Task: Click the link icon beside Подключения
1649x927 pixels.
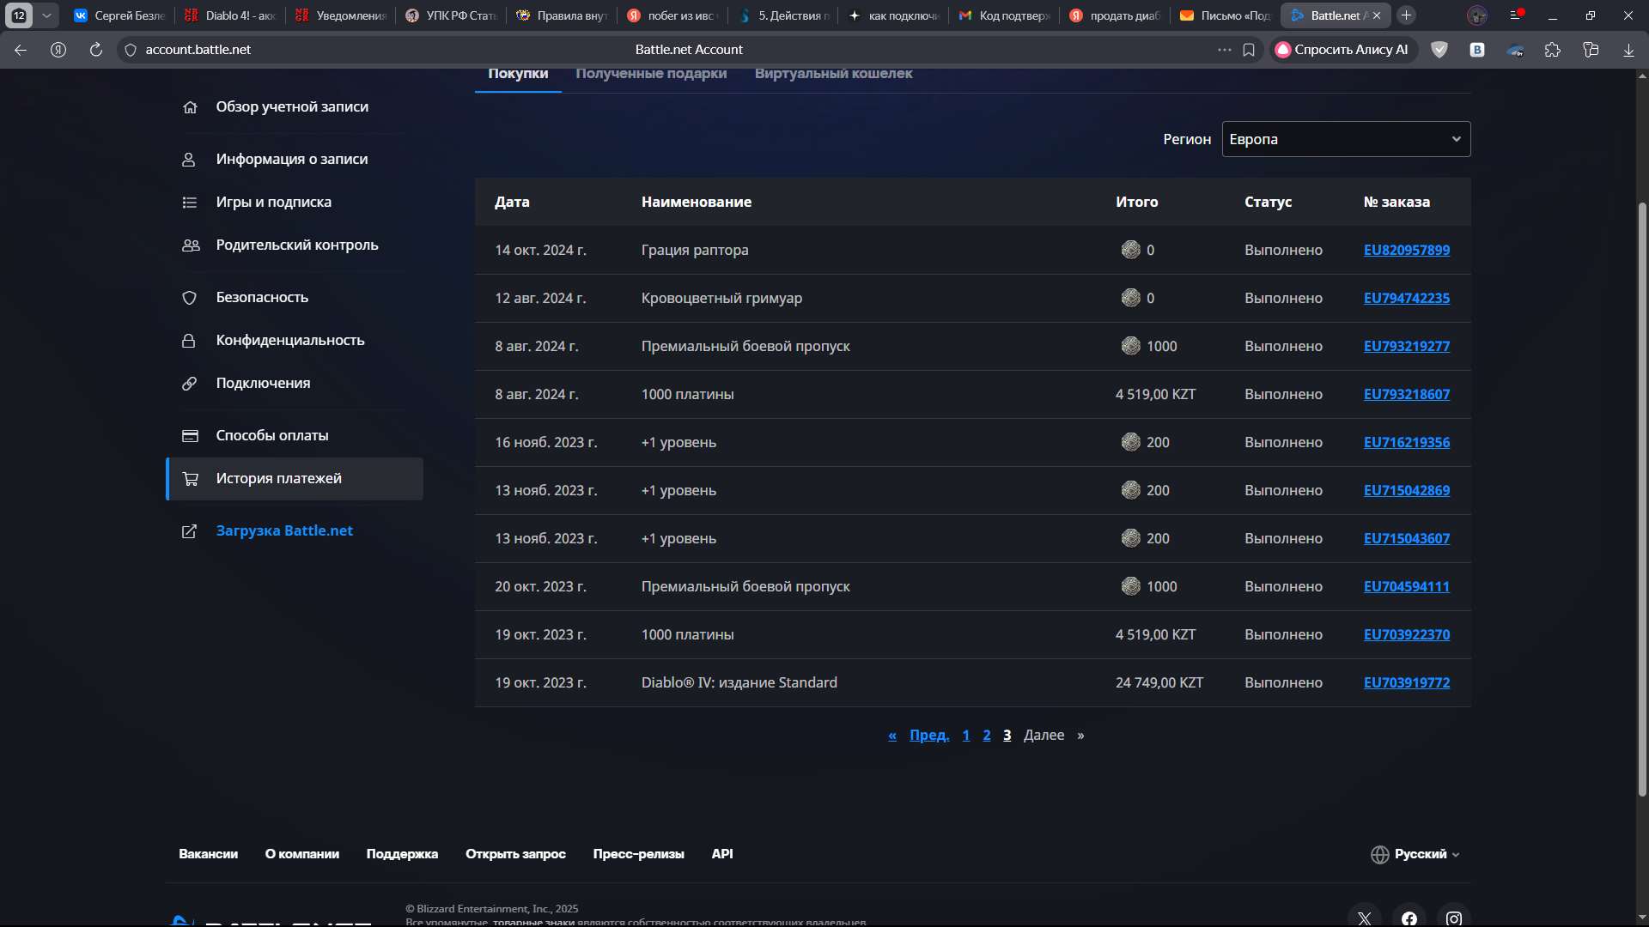Action: (190, 384)
